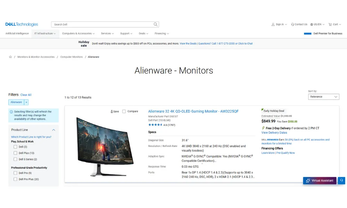Screen dimensions: 347x208
Task: Collapse the Product Line filter section
Action: [53, 130]
